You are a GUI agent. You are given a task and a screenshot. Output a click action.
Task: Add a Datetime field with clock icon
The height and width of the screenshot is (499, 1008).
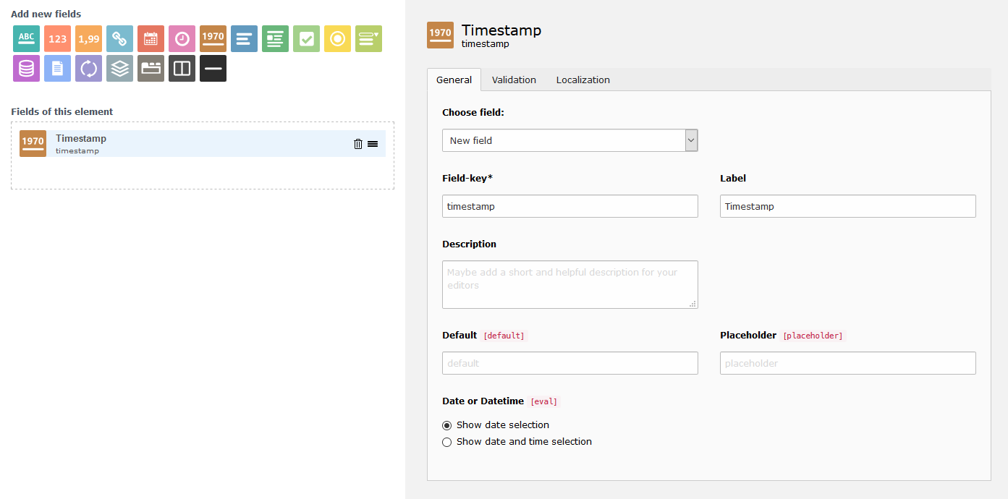[182, 38]
